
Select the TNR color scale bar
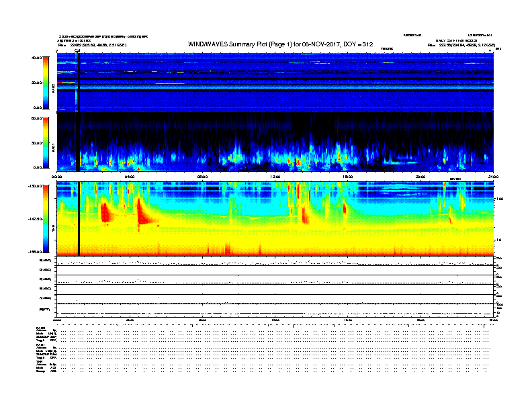[46, 219]
